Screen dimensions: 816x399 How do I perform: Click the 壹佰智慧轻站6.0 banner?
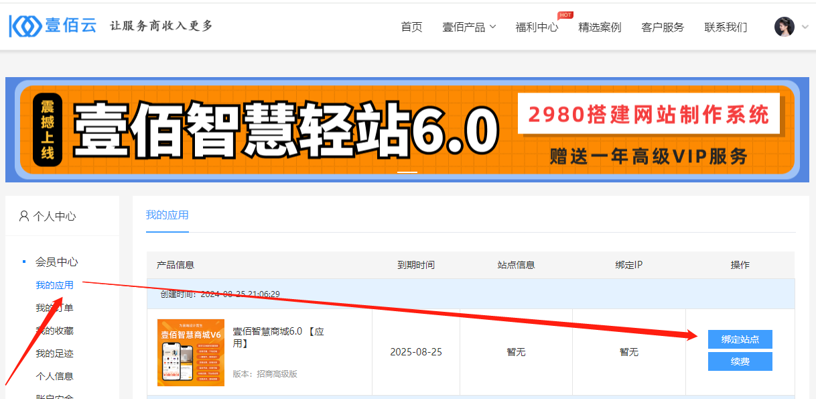407,129
